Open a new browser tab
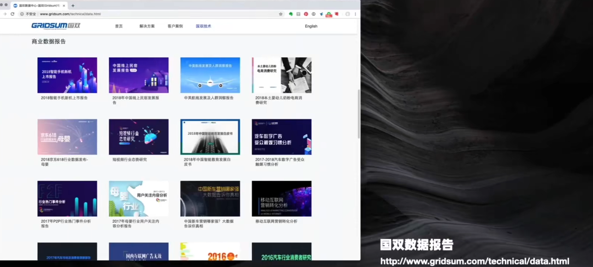The image size is (593, 267). 73,5
